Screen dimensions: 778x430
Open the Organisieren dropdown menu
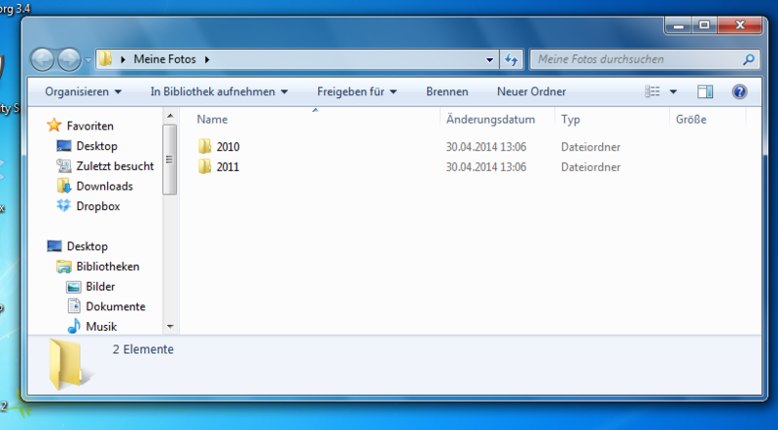point(83,91)
